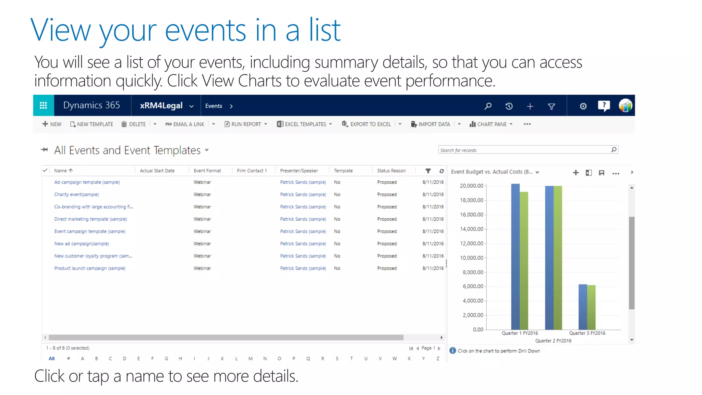Filter list by # in alphabet bar
702x395 pixels.
tap(69, 359)
